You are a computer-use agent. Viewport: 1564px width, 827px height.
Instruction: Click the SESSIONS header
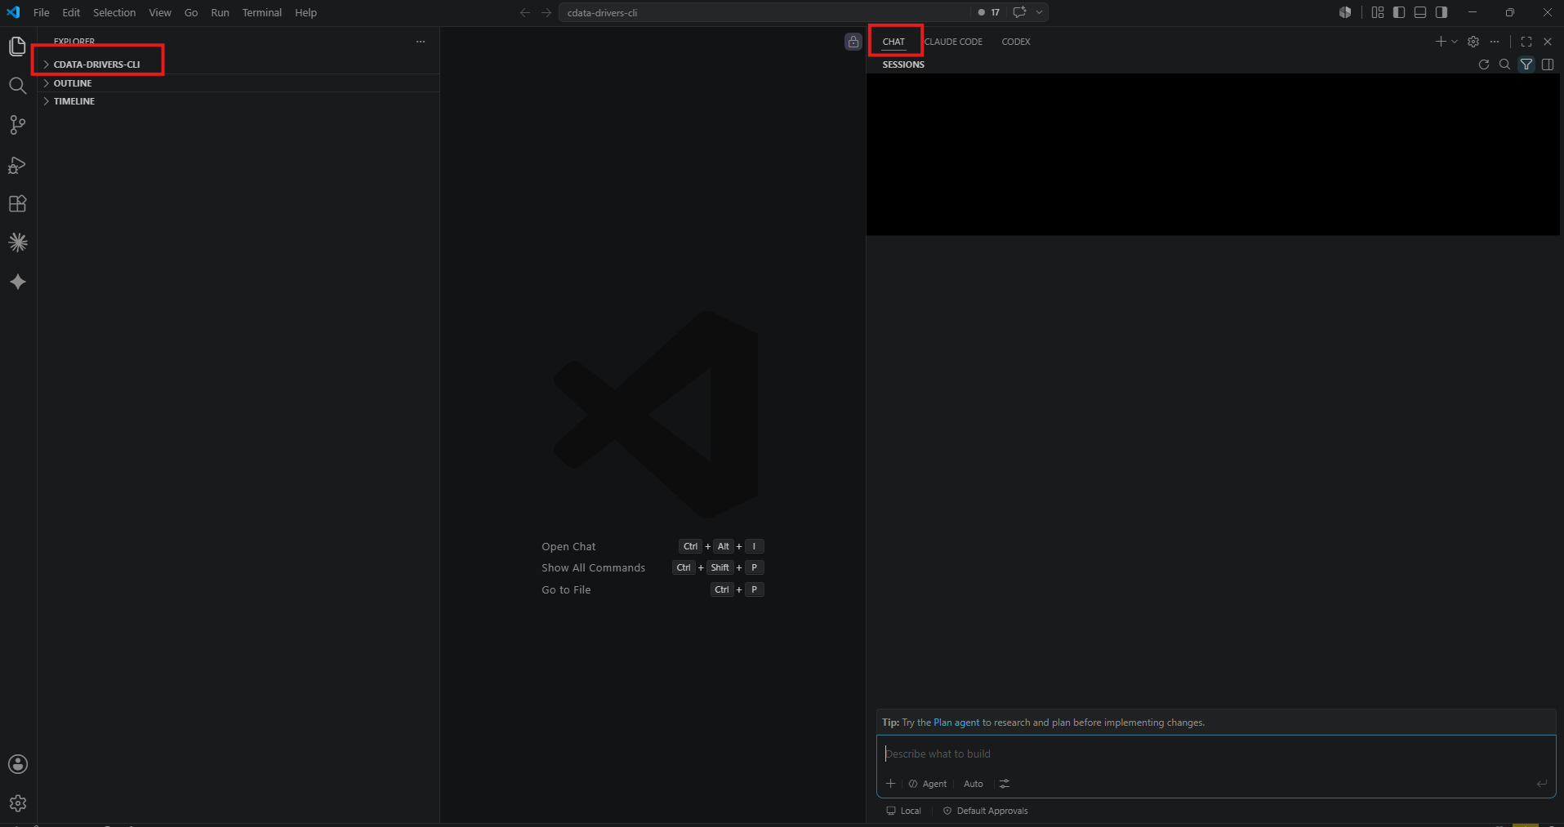tap(903, 64)
